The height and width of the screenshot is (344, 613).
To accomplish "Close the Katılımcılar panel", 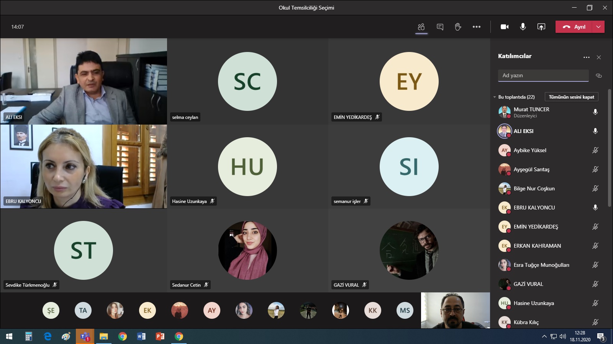I will point(599,57).
